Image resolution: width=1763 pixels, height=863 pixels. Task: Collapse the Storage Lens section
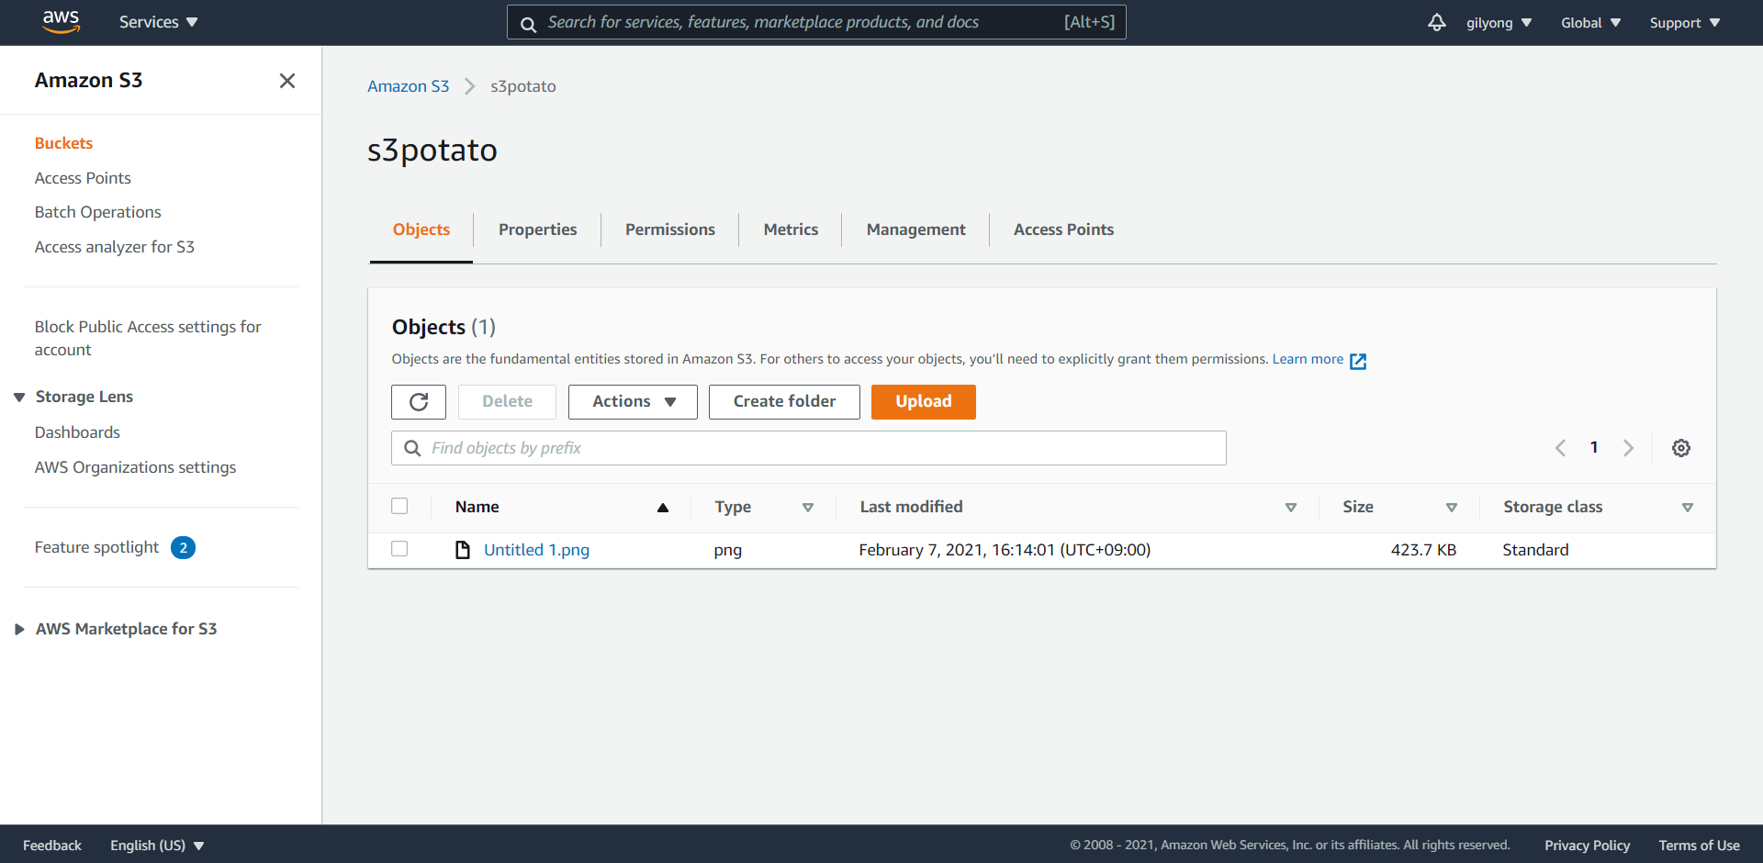[x=19, y=398]
